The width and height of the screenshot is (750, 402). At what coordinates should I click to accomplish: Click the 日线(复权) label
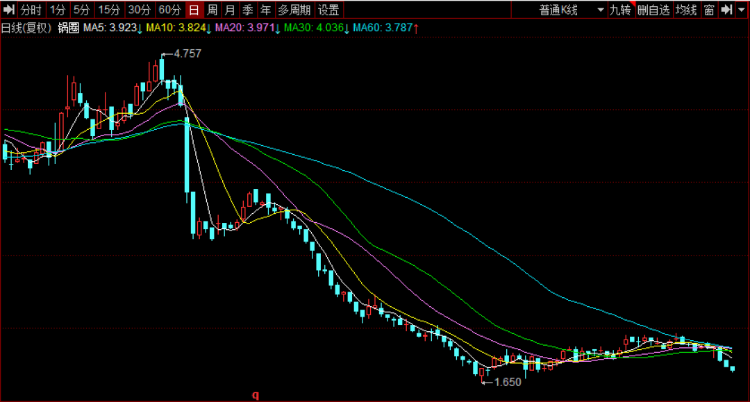[26, 28]
